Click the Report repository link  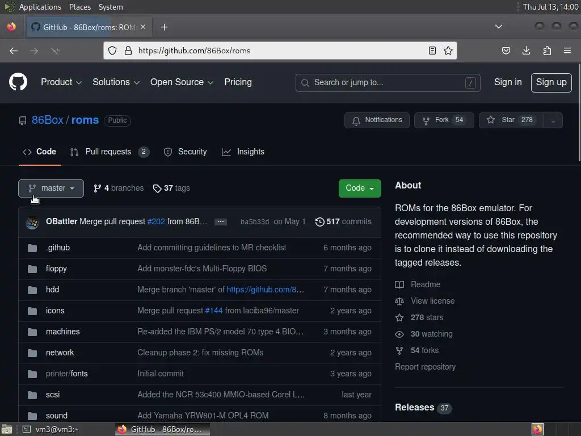[425, 367]
